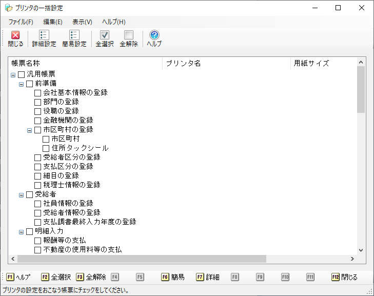This screenshot has width=374, height=296.
Task: Click the horizontal scrollbar thumb
Action: tap(139, 259)
